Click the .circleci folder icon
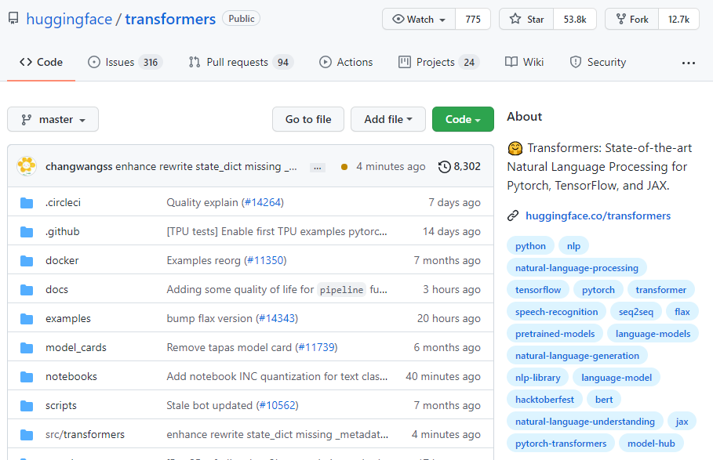713x460 pixels. (27, 203)
